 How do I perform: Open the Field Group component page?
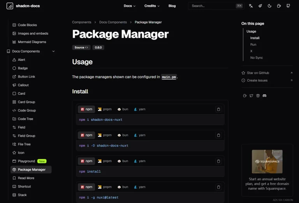point(24,136)
